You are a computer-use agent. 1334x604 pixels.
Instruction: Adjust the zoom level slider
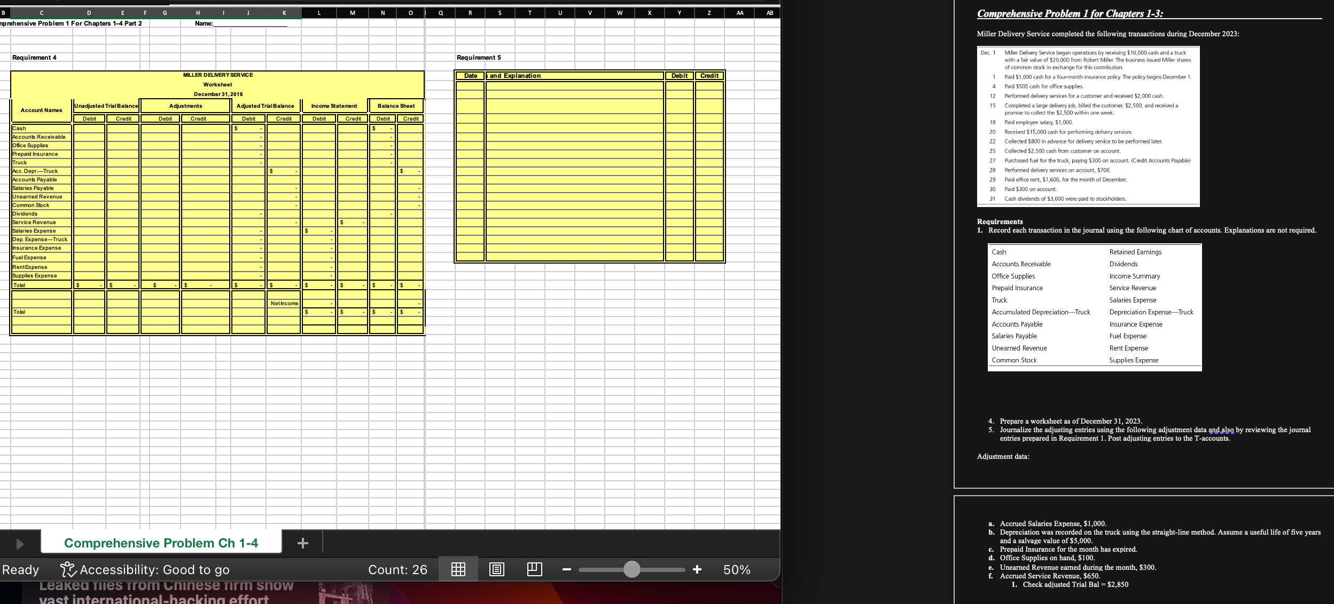[x=633, y=569]
